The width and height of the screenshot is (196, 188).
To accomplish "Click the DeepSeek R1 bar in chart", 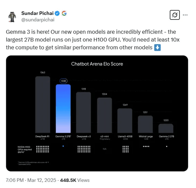I will click(x=43, y=105).
